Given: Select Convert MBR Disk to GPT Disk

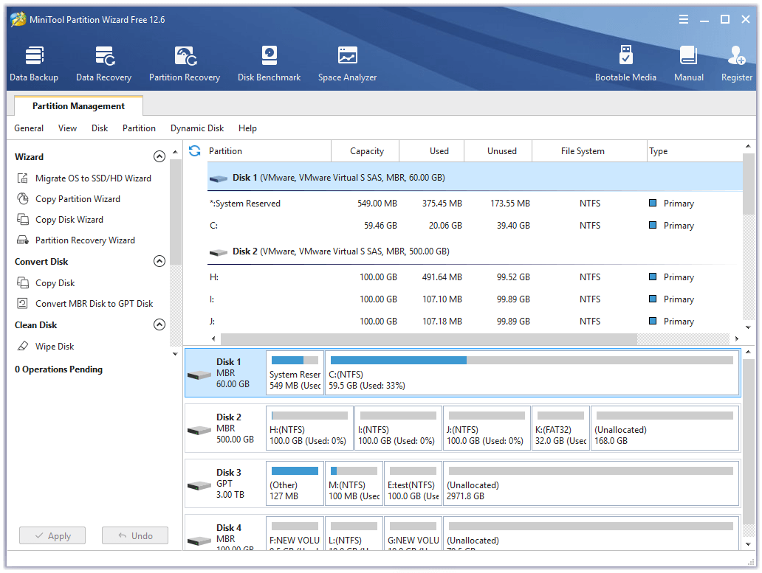Looking at the screenshot, I should pos(85,304).
